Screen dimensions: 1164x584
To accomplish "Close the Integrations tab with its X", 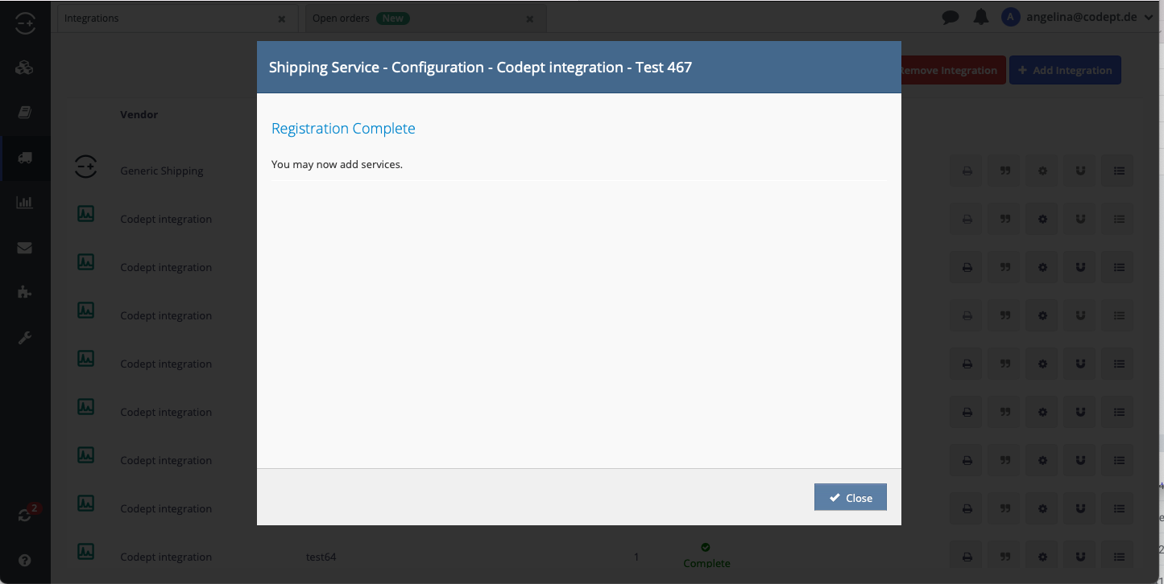I will [281, 19].
